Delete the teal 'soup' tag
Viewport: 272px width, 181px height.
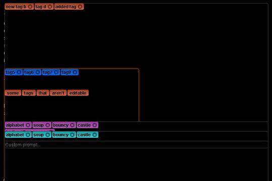point(47,135)
